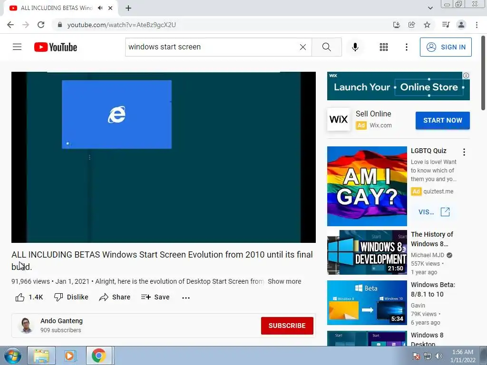Click the START NOW Wix ad button
Image resolution: width=487 pixels, height=365 pixels.
(x=443, y=120)
